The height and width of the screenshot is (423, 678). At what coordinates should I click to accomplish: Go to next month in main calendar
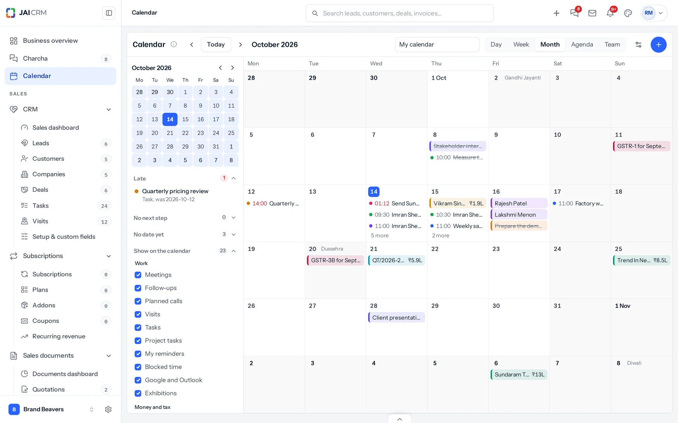pos(240,44)
